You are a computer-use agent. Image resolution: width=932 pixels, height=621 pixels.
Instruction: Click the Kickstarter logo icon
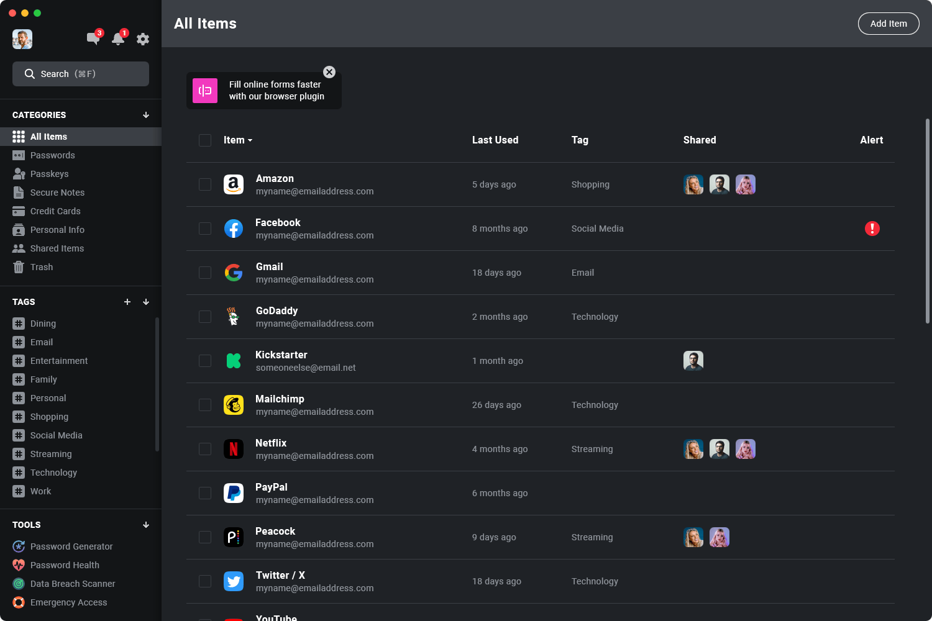[234, 361]
